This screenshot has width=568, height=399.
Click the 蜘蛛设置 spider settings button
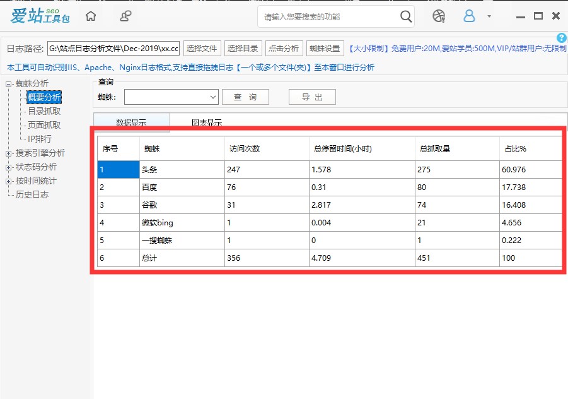click(324, 48)
